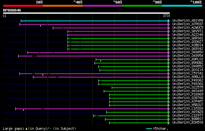This screenshot has width=205, height=131.
Task: Click the UniRef100_B9RRS7 label
Action: coord(188,119)
